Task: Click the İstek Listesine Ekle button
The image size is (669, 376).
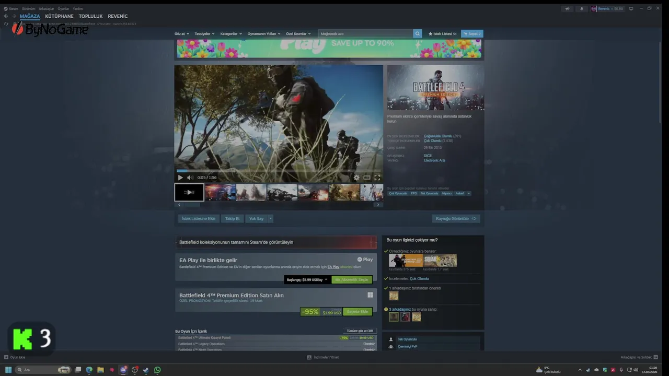Action: point(199,219)
